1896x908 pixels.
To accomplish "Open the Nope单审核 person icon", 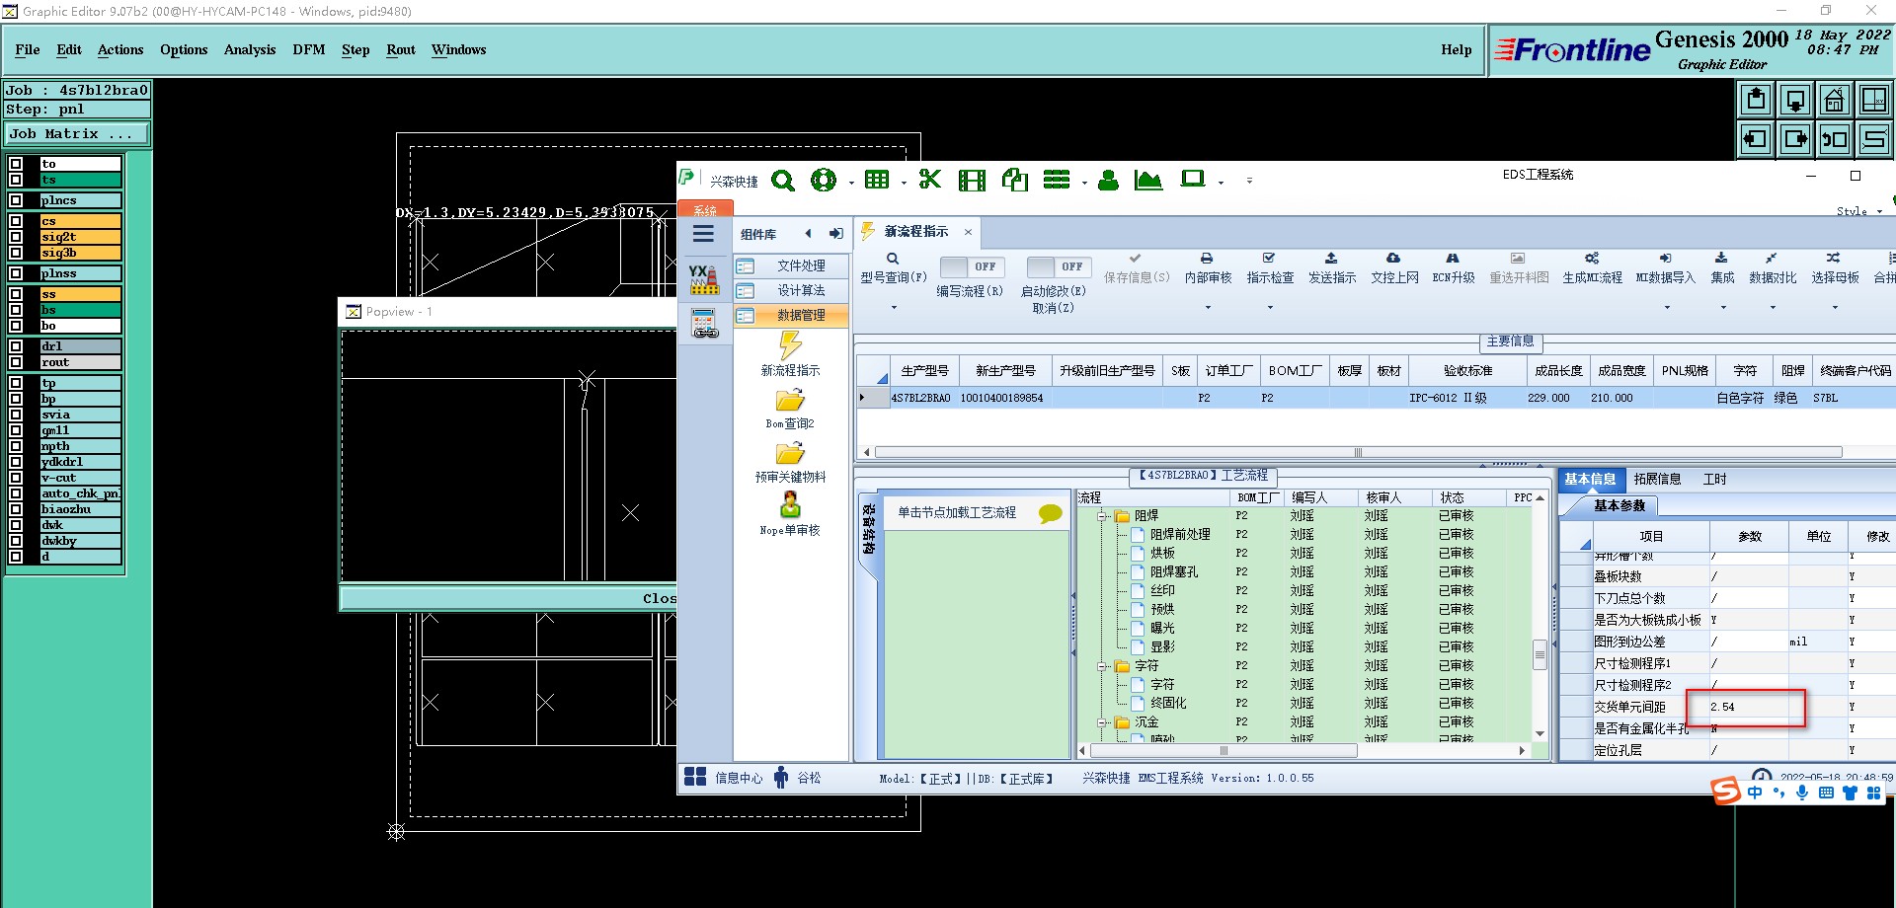I will coord(790,505).
